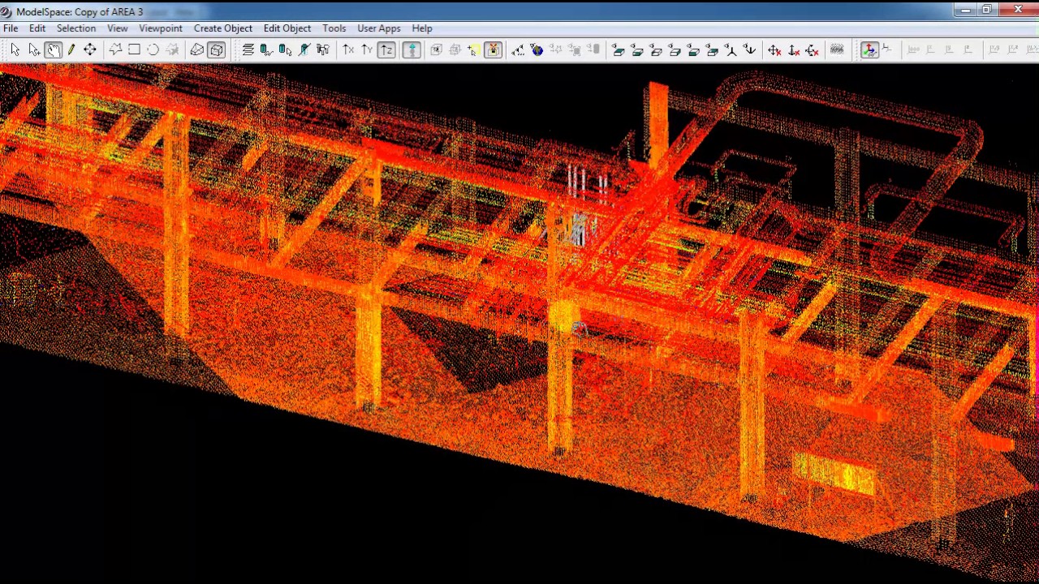The image size is (1039, 584).
Task: Click cylinder with checkmark toolbar icon
Action: pyautogui.click(x=266, y=50)
